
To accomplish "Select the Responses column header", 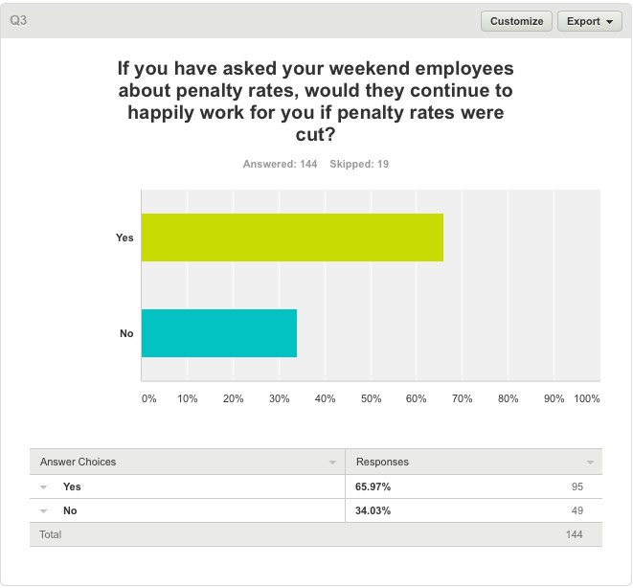I will (x=382, y=462).
